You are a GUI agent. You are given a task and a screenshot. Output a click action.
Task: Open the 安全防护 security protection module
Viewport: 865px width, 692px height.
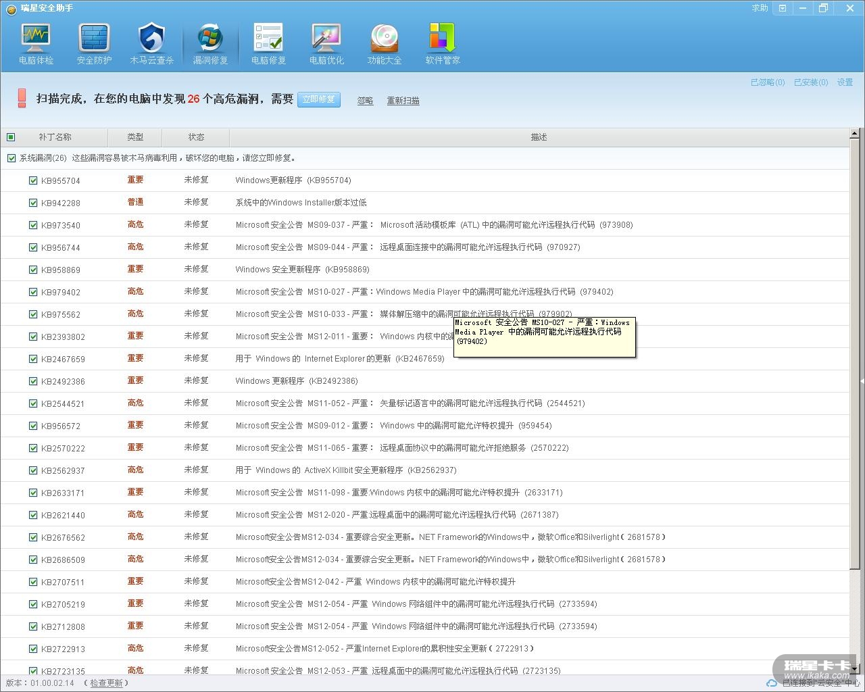click(x=94, y=44)
